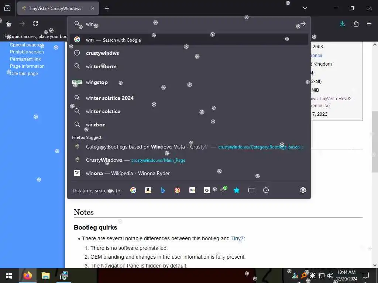Pick the 'wingstop' search suggestion

(189, 82)
